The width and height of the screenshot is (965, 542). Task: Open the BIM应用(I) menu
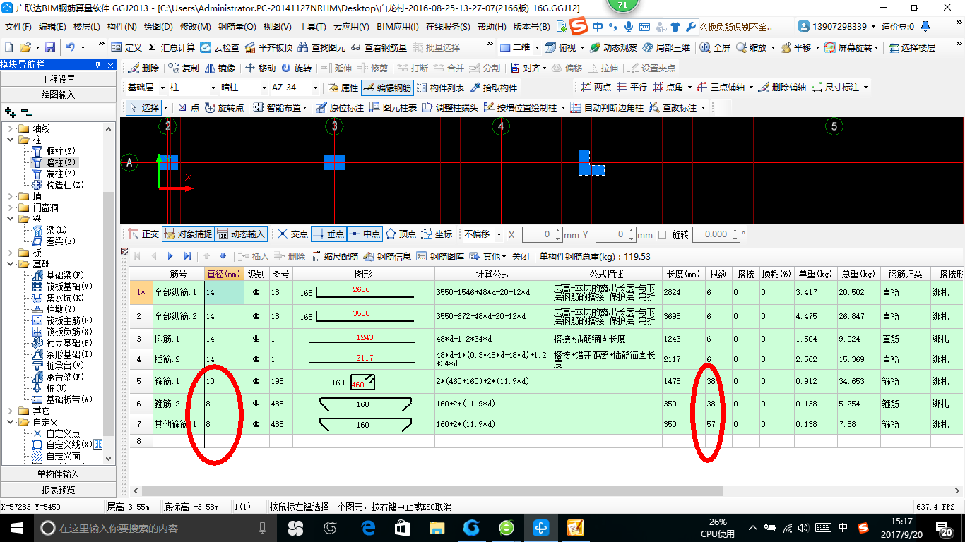[398, 27]
